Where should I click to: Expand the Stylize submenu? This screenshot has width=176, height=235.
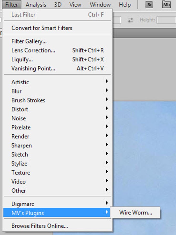pyautogui.click(x=19, y=164)
